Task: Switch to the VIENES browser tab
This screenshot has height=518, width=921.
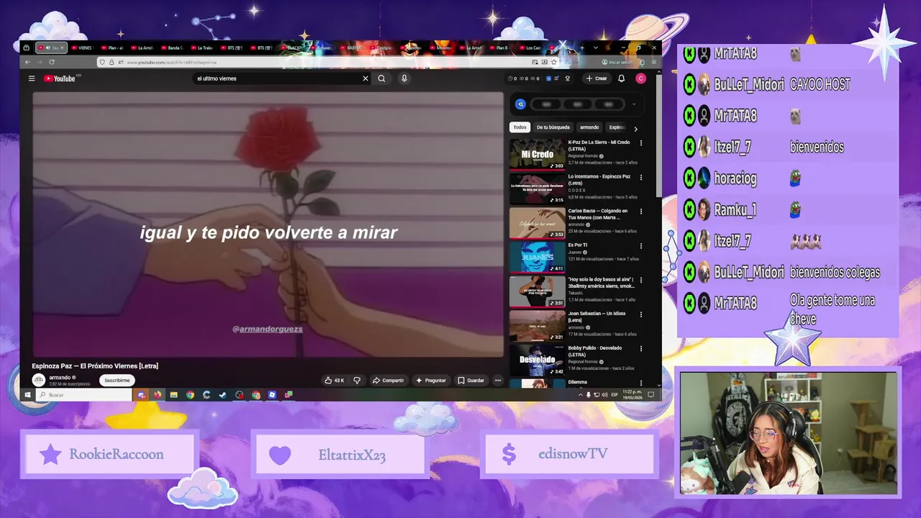Action: (84, 47)
